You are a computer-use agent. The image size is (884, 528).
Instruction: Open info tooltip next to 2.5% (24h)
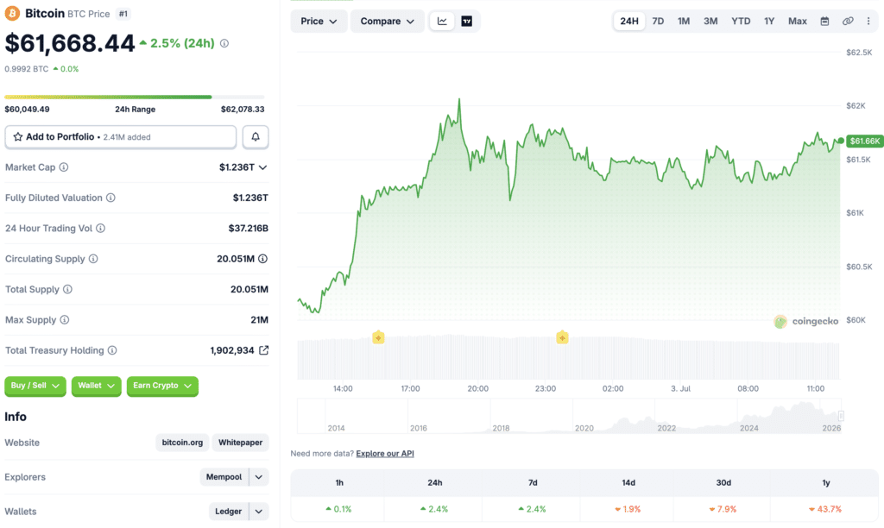tap(224, 43)
